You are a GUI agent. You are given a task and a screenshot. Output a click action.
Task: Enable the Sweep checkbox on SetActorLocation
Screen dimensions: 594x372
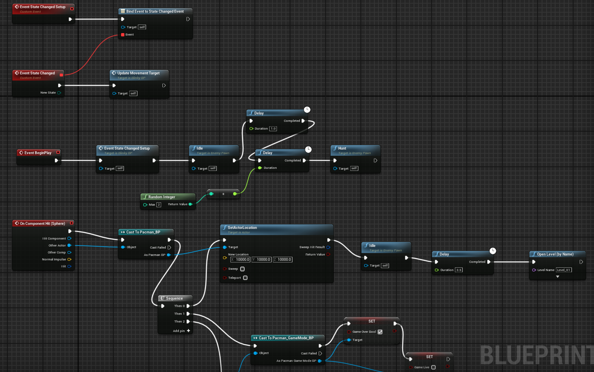[x=241, y=269]
